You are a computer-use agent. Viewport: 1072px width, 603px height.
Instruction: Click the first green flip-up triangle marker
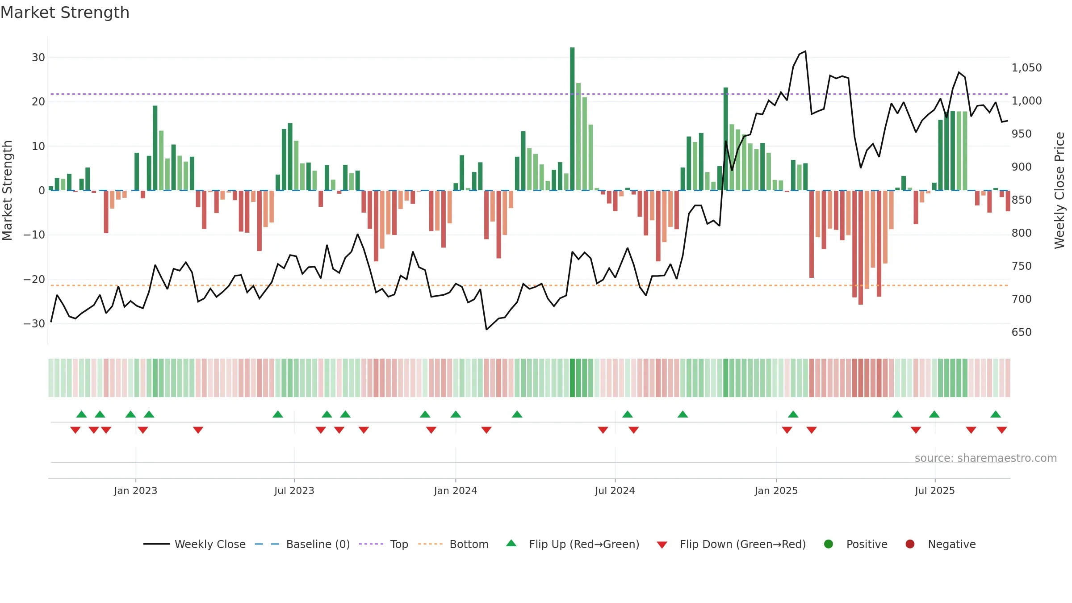(x=81, y=414)
